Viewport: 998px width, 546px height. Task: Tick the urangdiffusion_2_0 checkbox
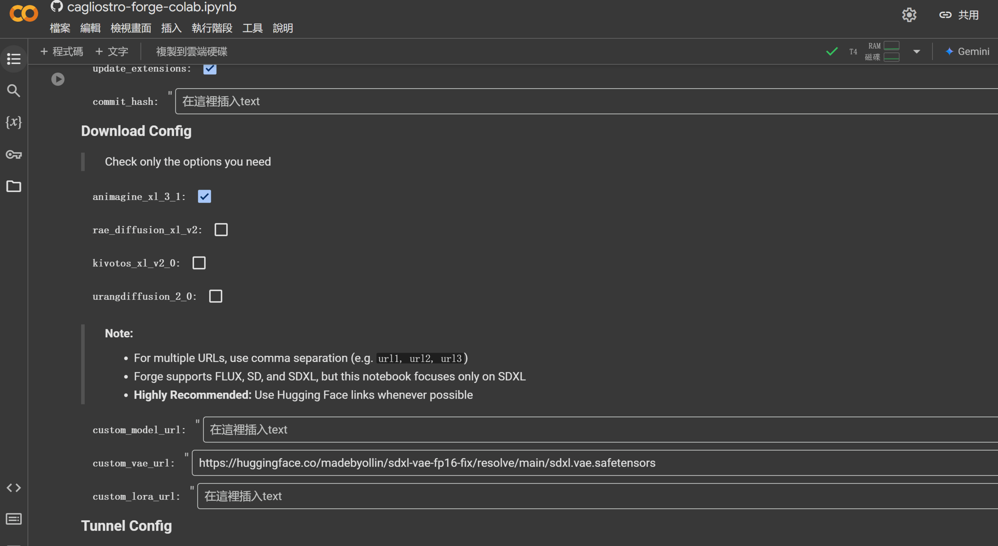coord(216,296)
